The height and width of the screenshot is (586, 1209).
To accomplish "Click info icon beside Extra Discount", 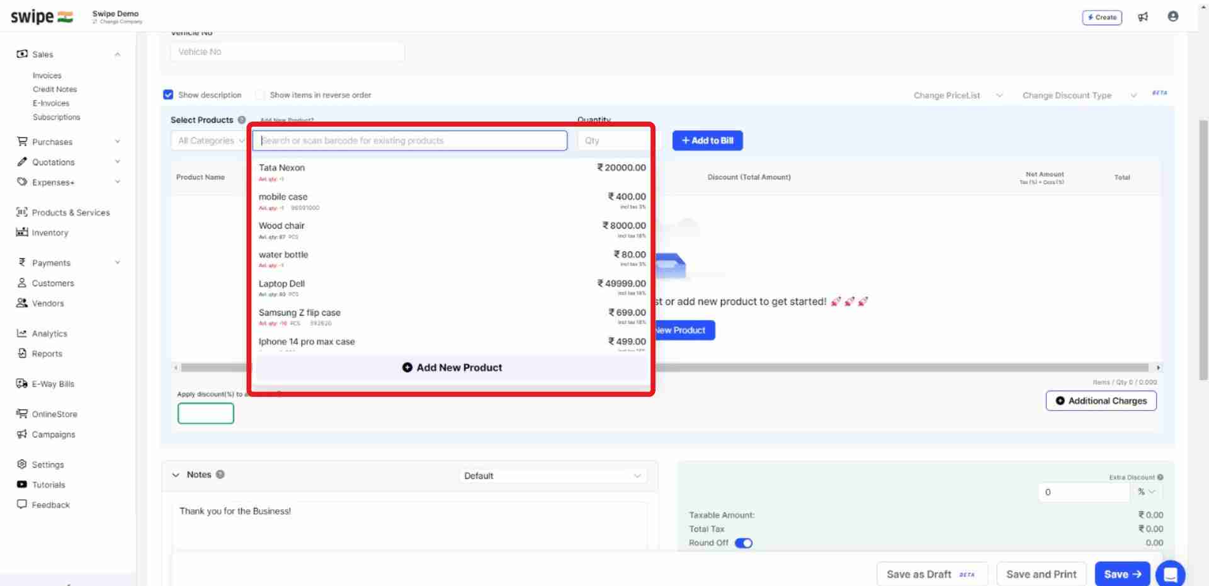I will point(1160,477).
